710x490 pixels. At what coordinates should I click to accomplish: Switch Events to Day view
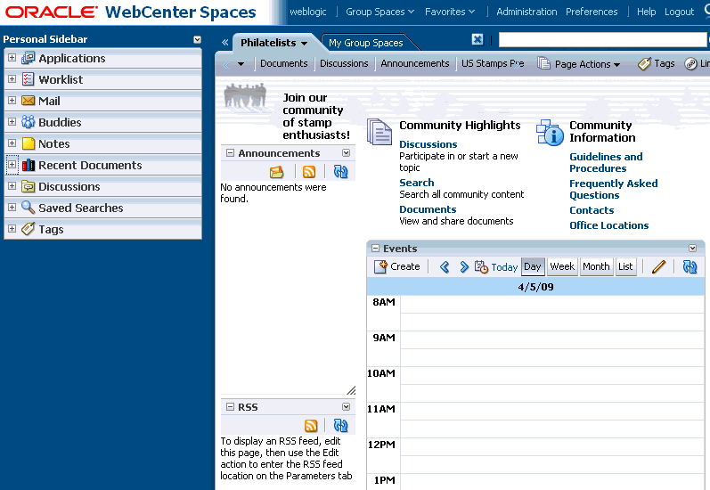click(533, 266)
